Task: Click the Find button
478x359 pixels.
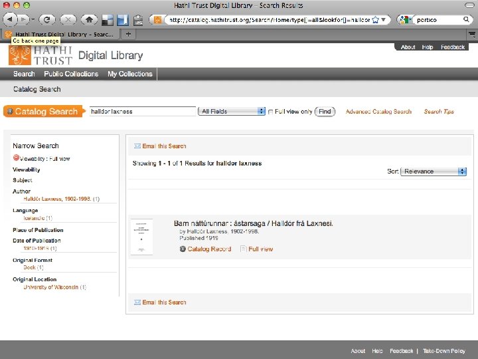Action: pos(325,112)
